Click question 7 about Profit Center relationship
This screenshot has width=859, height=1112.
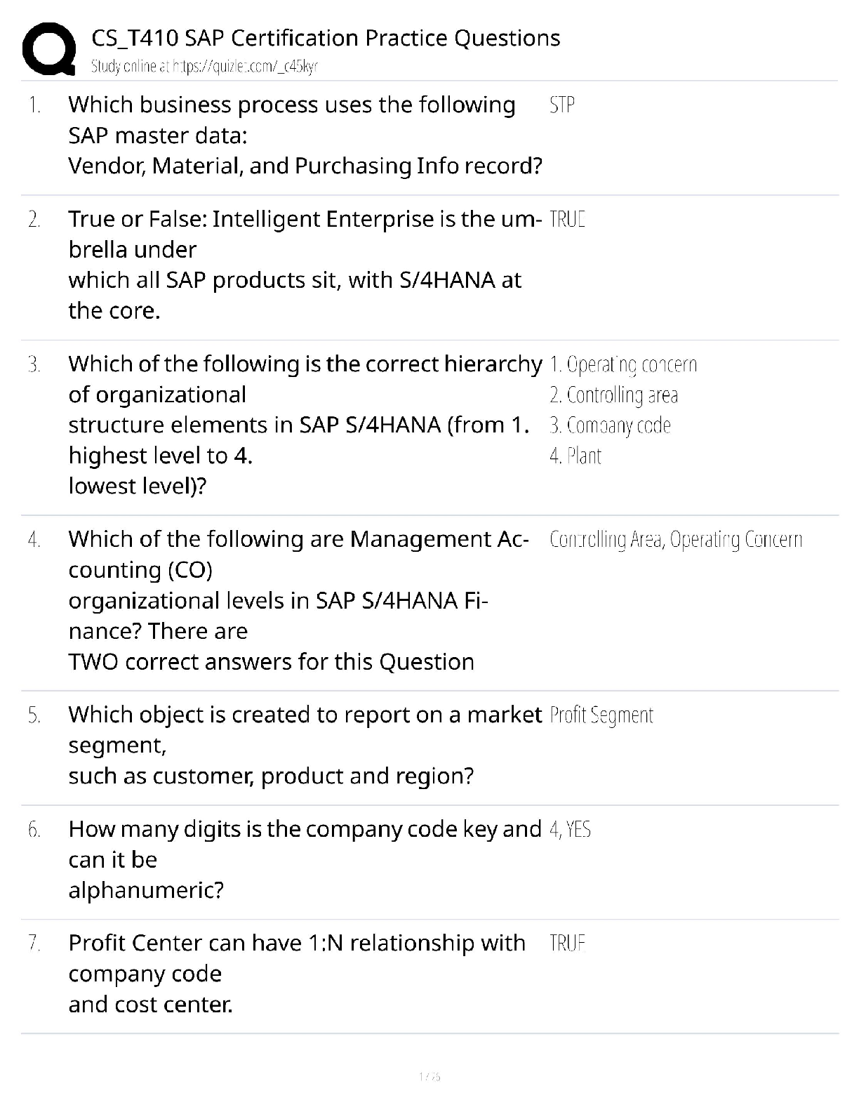(296, 974)
